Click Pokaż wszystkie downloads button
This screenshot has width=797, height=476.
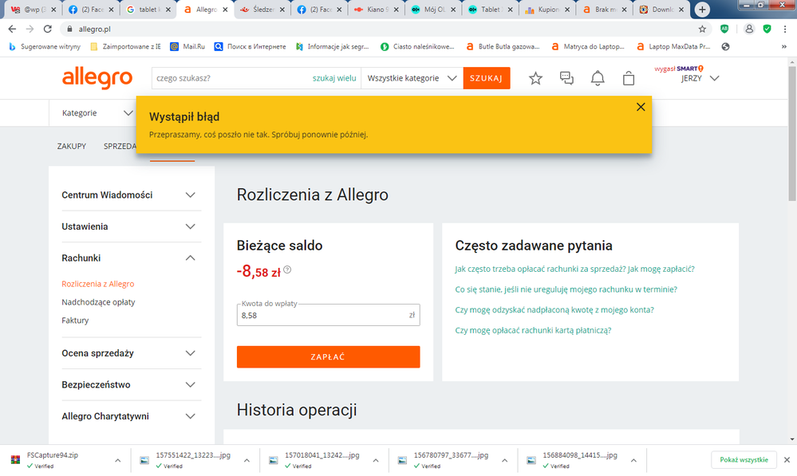click(744, 460)
